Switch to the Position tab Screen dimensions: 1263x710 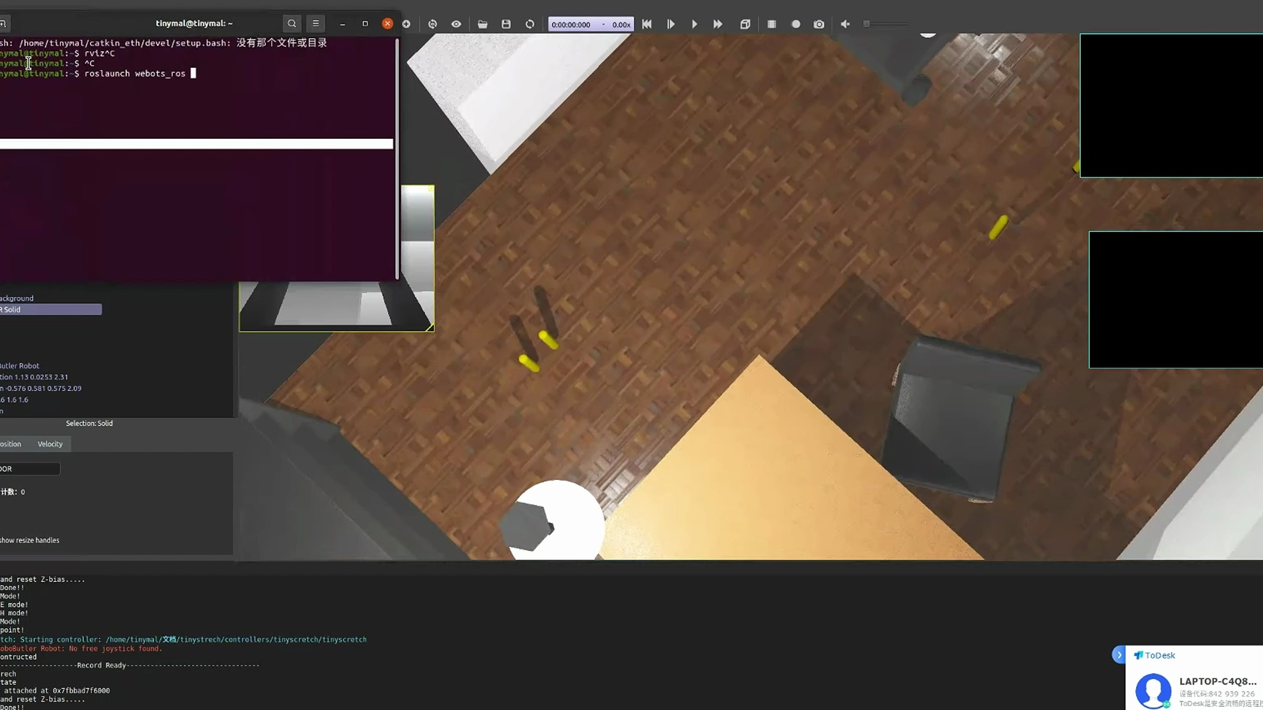[12, 444]
